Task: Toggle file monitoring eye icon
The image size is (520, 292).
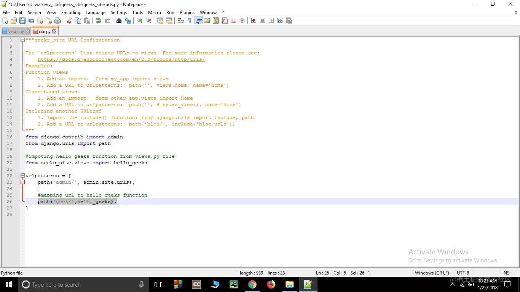Action: point(242,21)
